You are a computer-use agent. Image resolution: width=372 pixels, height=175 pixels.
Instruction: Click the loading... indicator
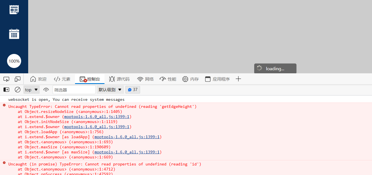[x=275, y=69]
